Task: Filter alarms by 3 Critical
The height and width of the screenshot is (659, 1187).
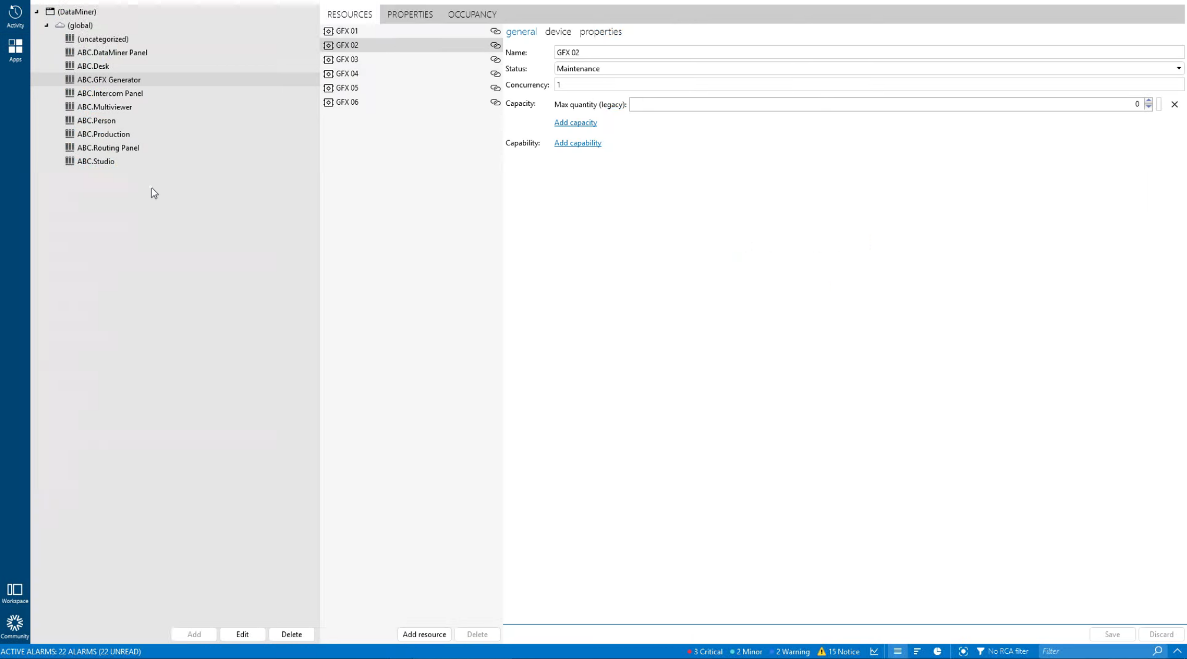Action: (705, 651)
